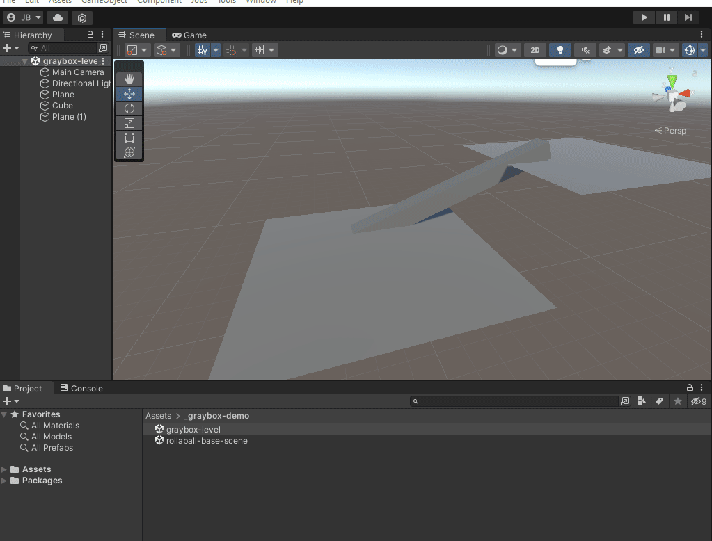Toggle grid snapping in Scene toolbar
The height and width of the screenshot is (541, 712).
(231, 50)
